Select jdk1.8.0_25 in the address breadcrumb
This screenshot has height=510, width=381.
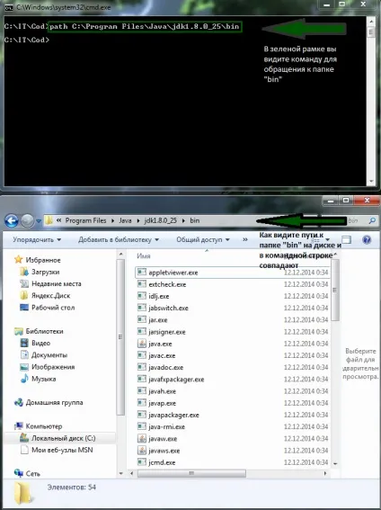[x=161, y=220]
